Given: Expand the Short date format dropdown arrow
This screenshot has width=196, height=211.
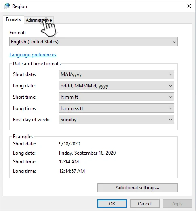Looking at the screenshot, I should pos(170,74).
